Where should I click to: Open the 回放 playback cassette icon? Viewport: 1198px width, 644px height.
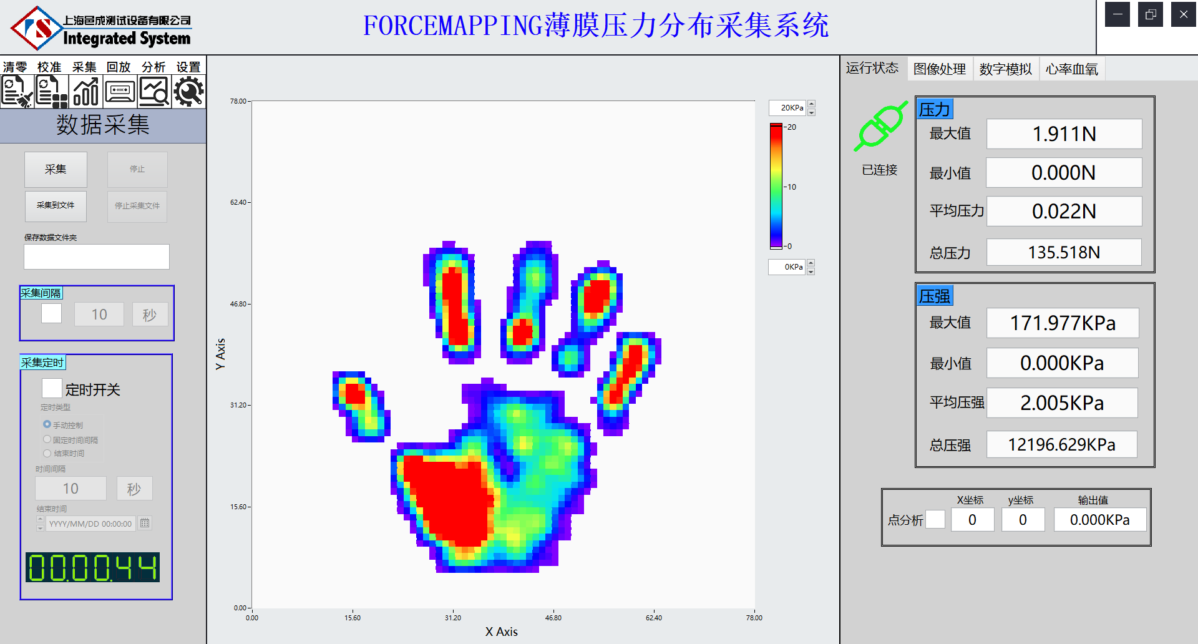119,91
